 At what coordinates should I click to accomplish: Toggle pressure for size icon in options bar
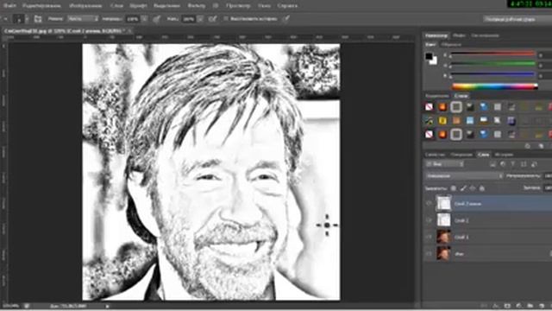pos(285,19)
